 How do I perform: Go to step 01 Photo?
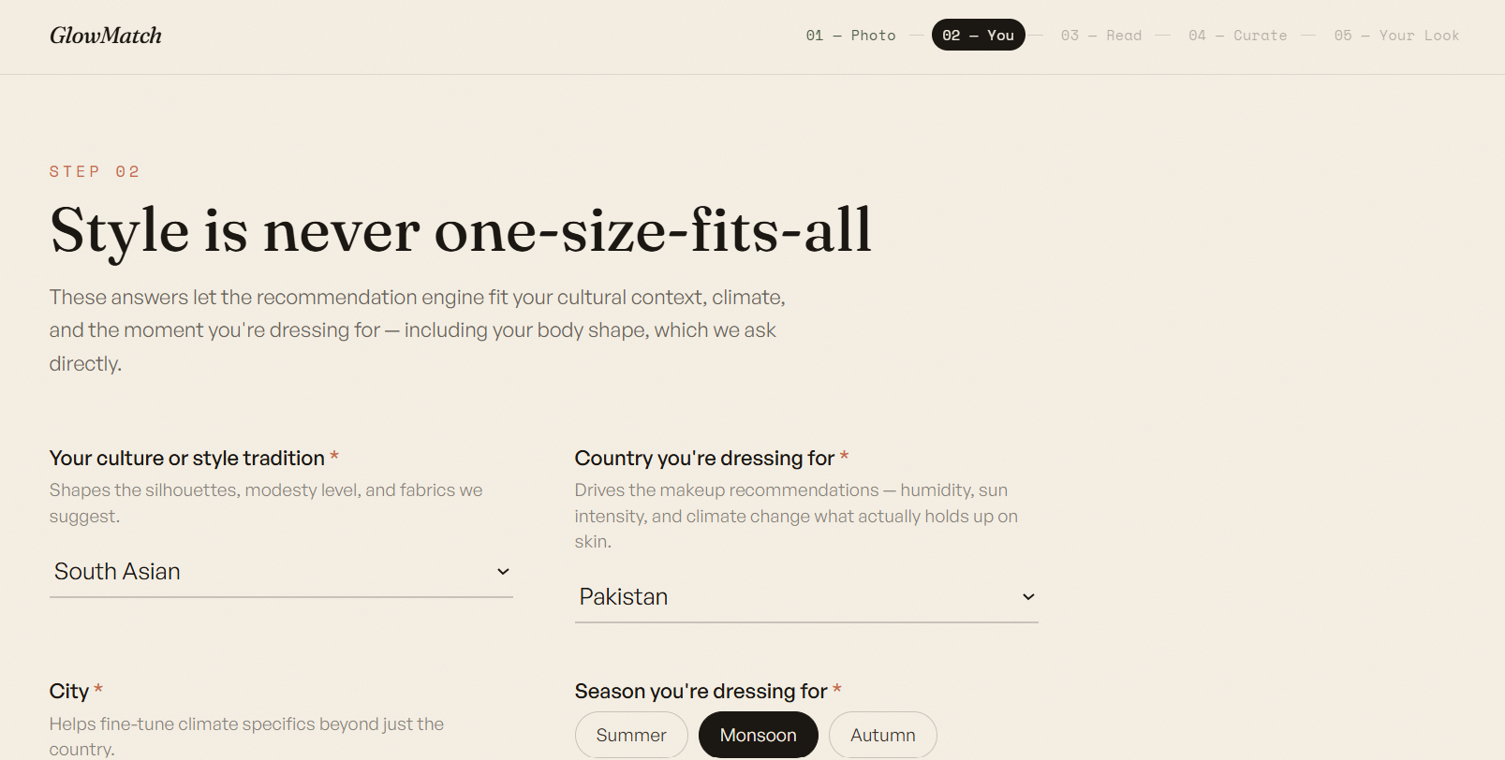click(x=850, y=36)
